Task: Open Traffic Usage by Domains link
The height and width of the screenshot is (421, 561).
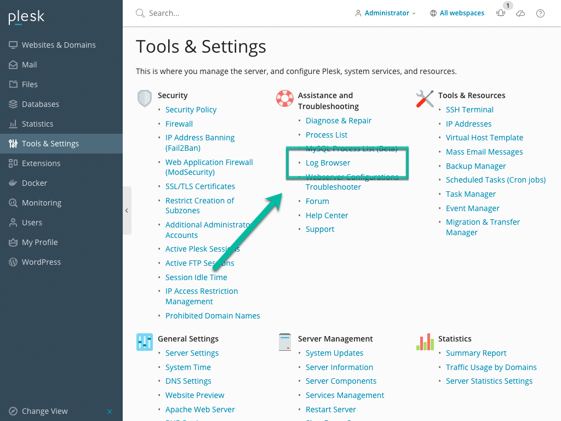Action: (x=491, y=367)
